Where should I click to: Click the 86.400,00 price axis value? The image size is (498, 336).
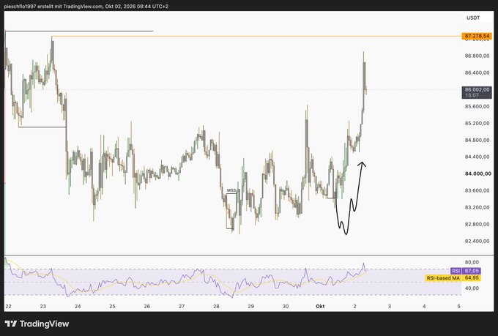tap(477, 72)
